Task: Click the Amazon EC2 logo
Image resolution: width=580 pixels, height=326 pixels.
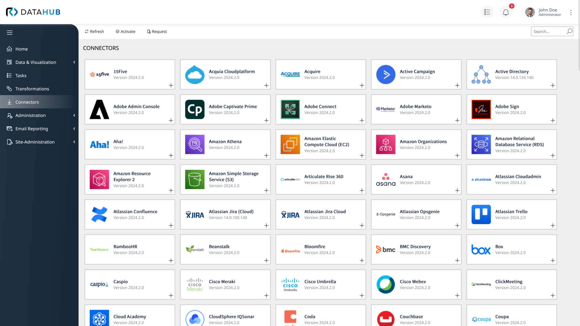Action: (x=290, y=144)
